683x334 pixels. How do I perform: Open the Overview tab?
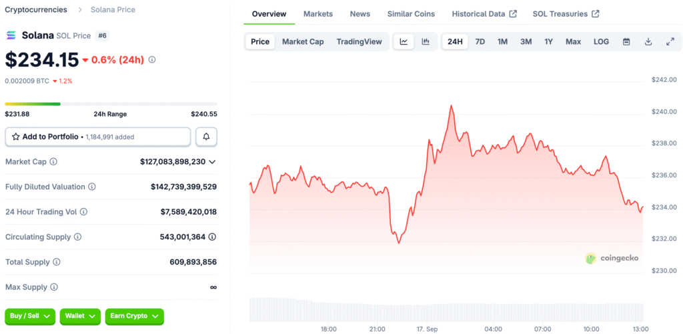point(269,14)
